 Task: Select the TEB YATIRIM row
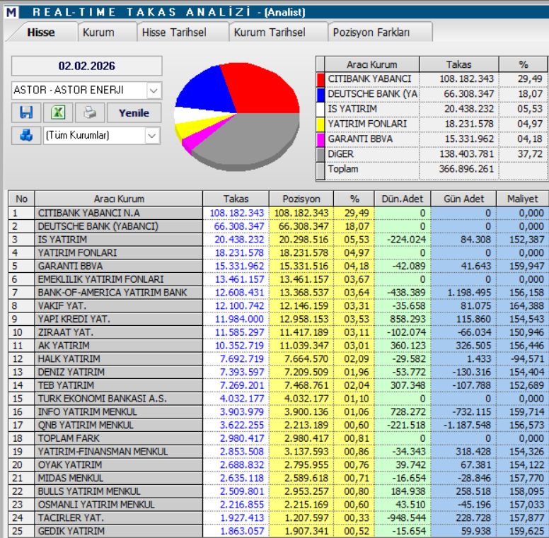tap(278, 385)
